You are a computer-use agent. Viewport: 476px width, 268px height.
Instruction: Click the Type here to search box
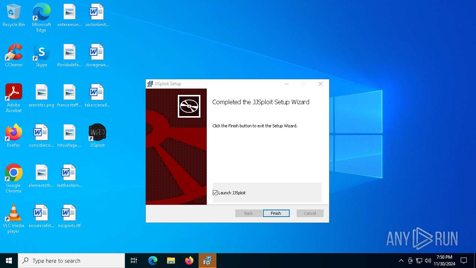click(71, 261)
